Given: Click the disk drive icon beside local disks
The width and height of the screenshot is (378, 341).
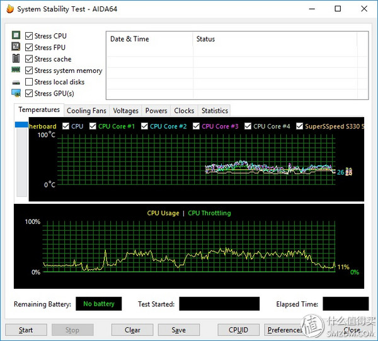Looking at the screenshot, I should pyautogui.click(x=16, y=82).
